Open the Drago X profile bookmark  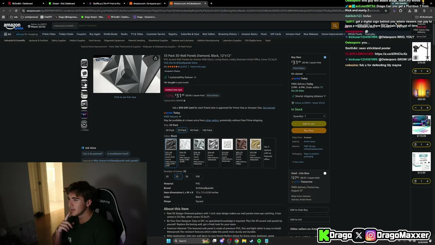pos(67,17)
